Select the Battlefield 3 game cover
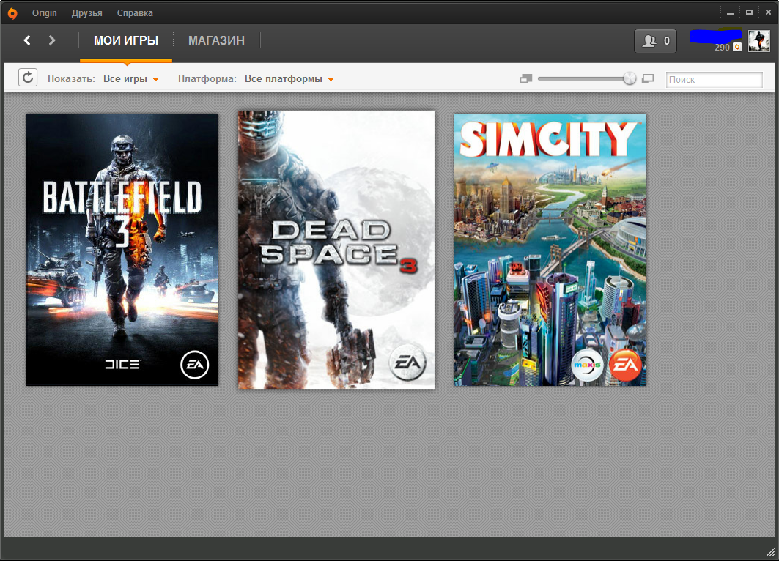 122,249
